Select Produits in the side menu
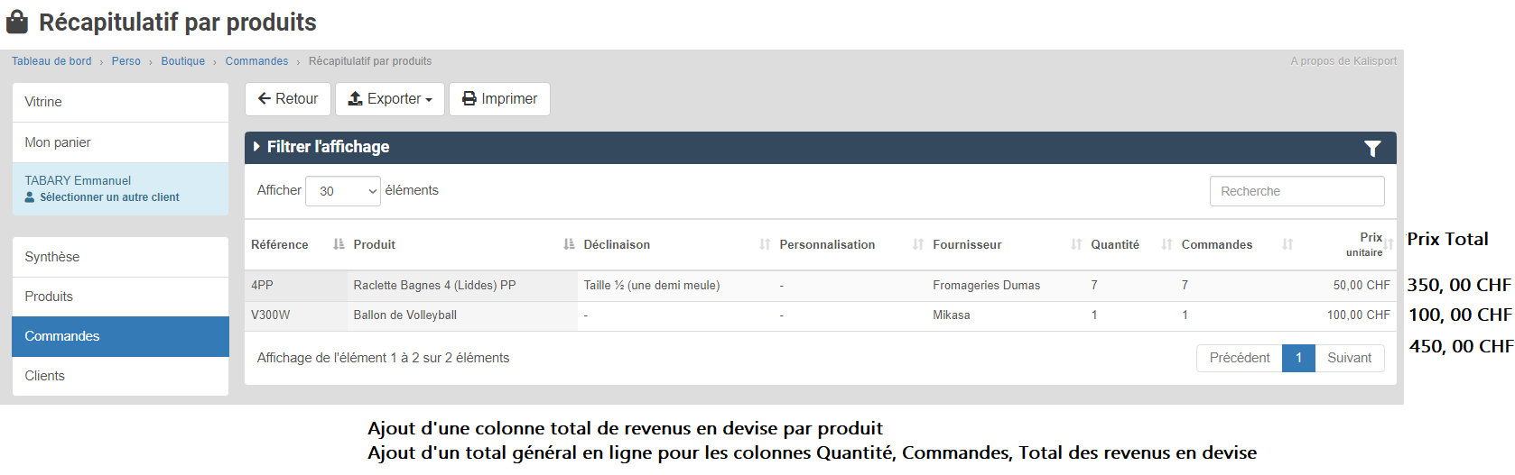Screen dimensions: 1515x475 click(x=49, y=297)
